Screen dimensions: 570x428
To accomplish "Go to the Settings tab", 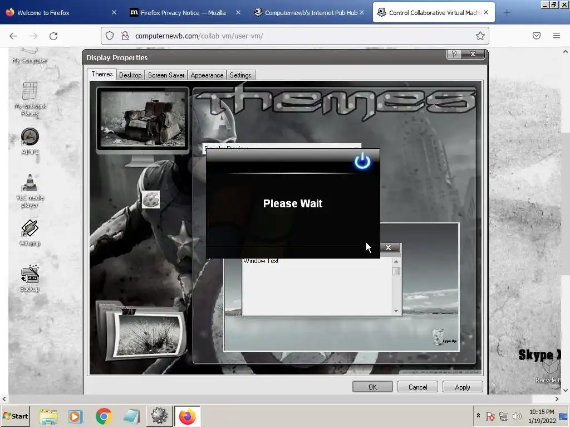I will click(240, 75).
